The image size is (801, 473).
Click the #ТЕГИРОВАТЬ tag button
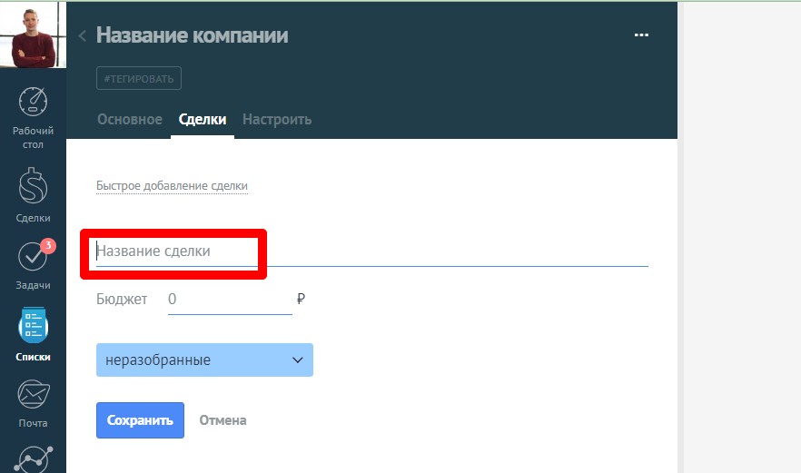point(139,78)
